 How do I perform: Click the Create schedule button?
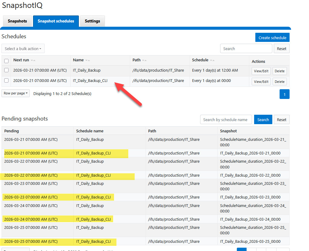[272, 38]
